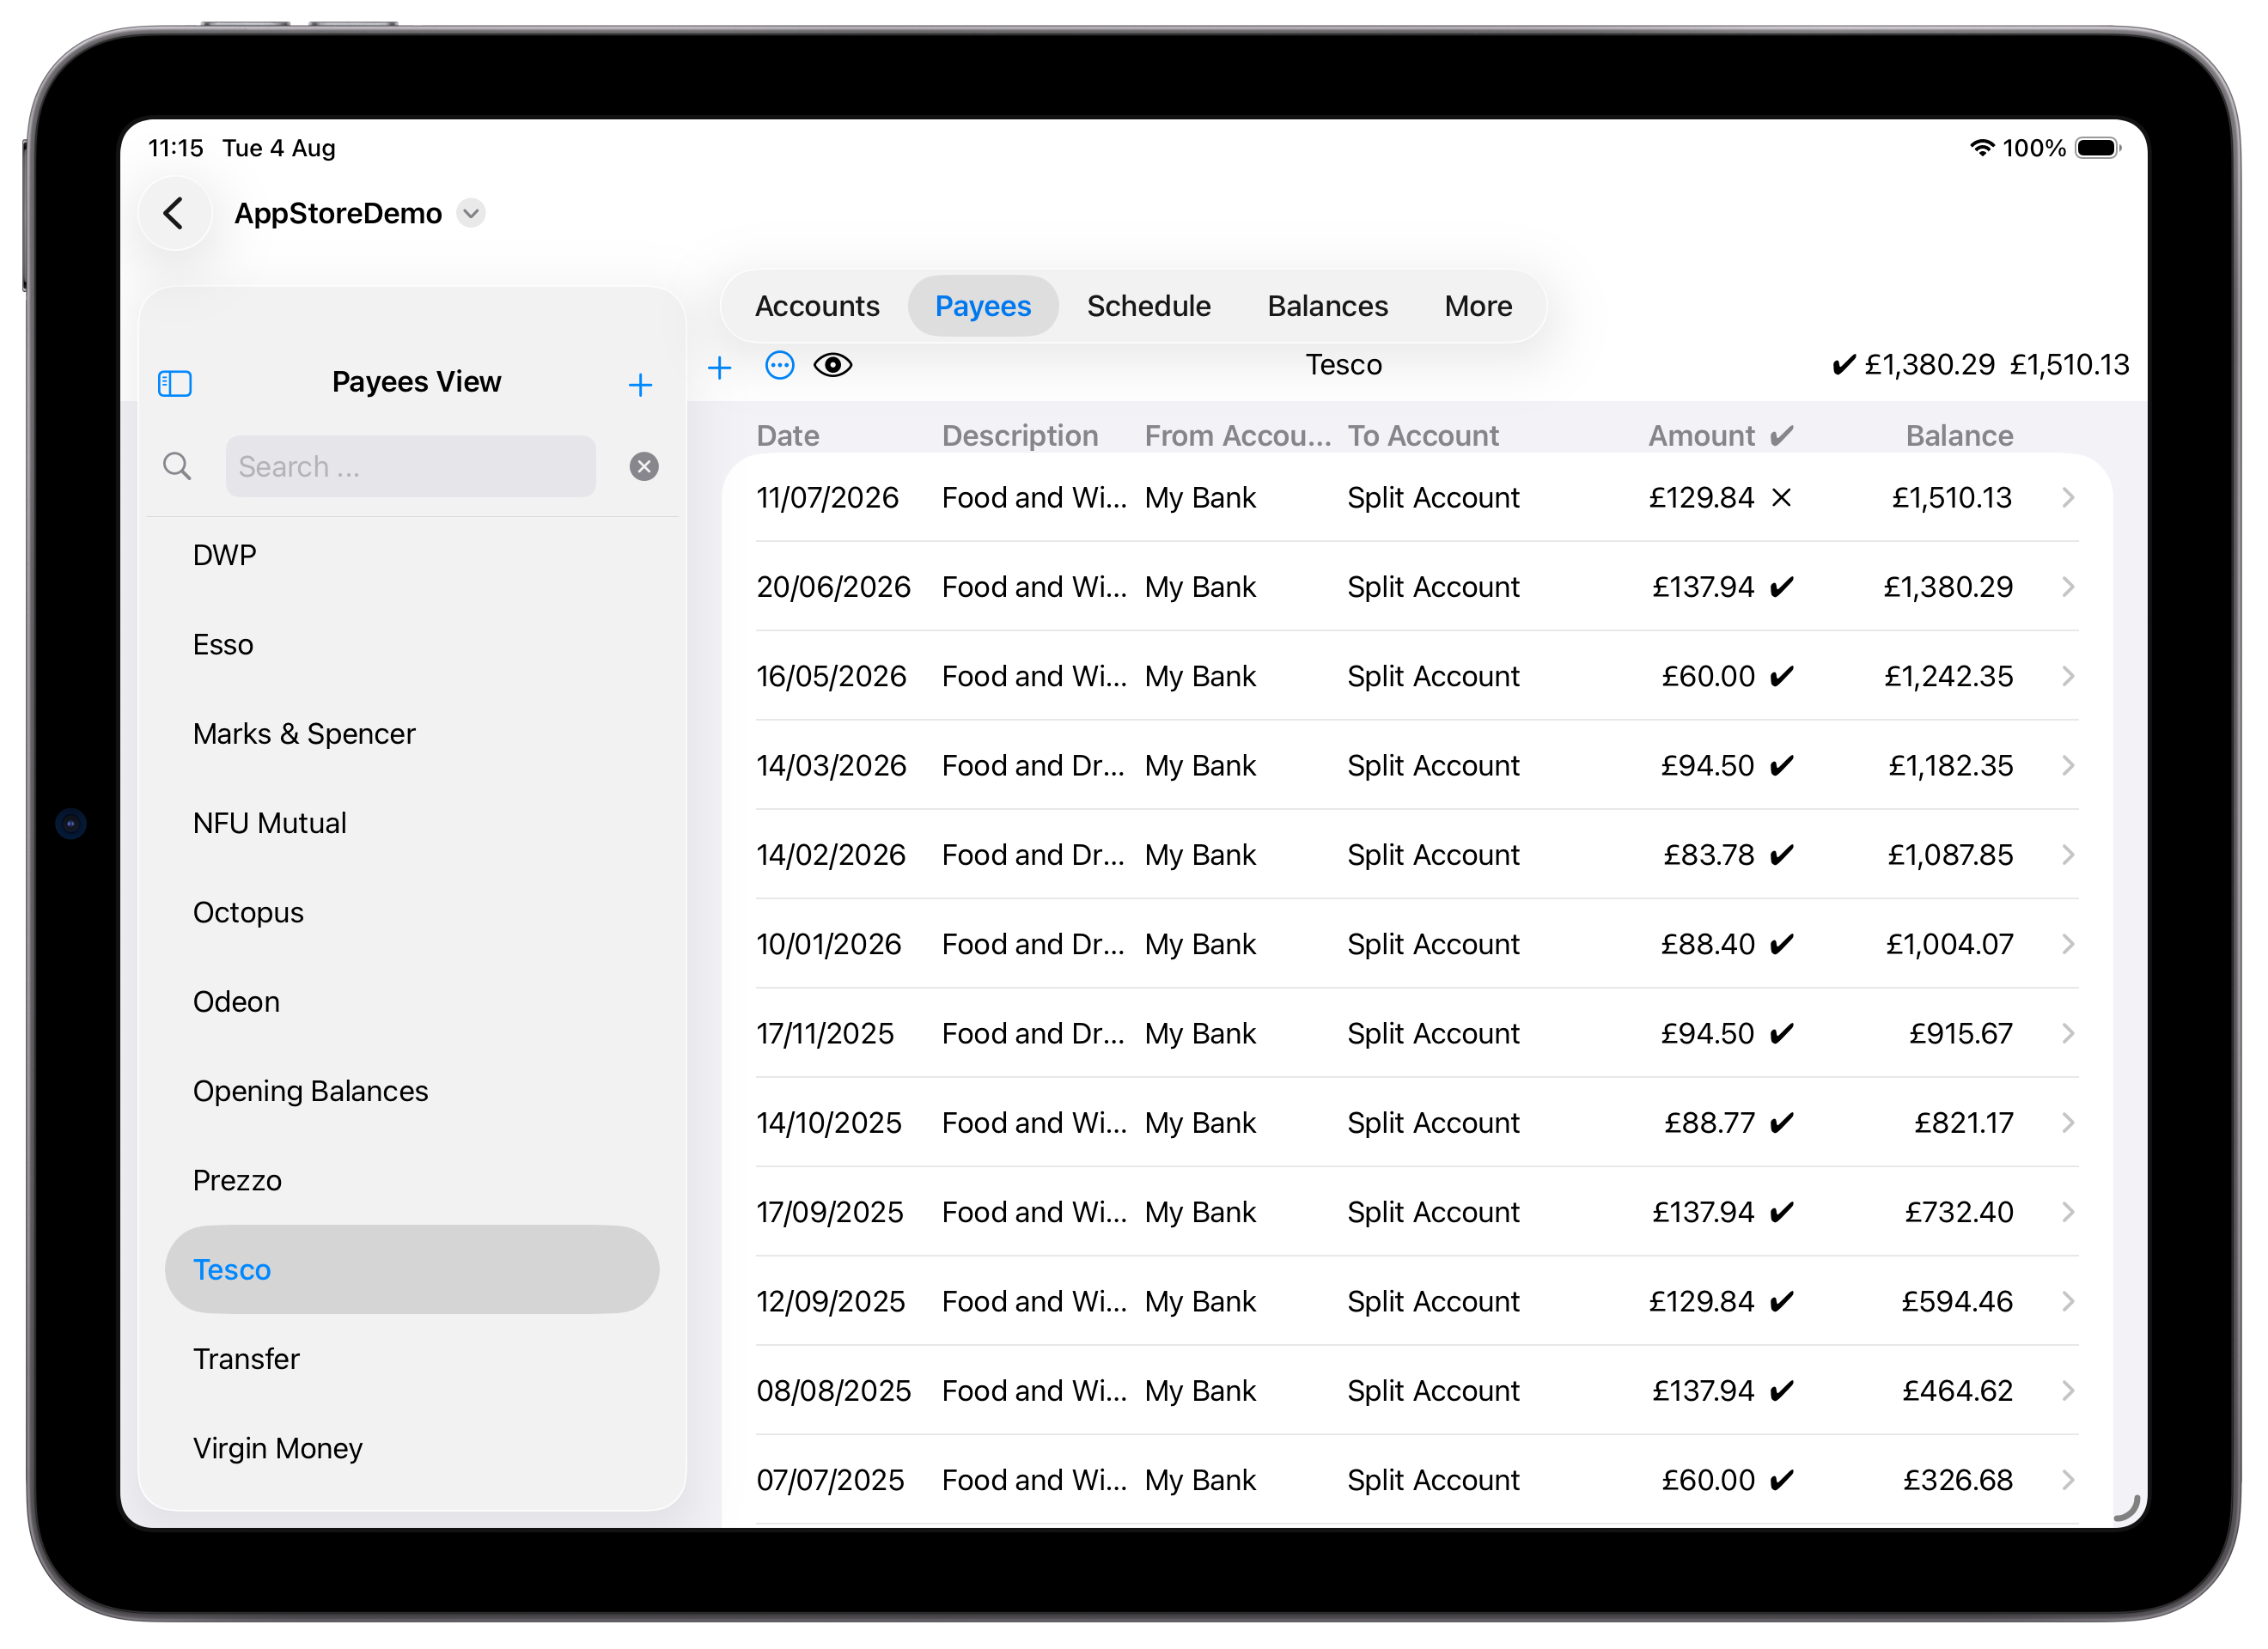Screen dimensions: 2268x1649
Task: Focus the payee Search field
Action: 410,466
